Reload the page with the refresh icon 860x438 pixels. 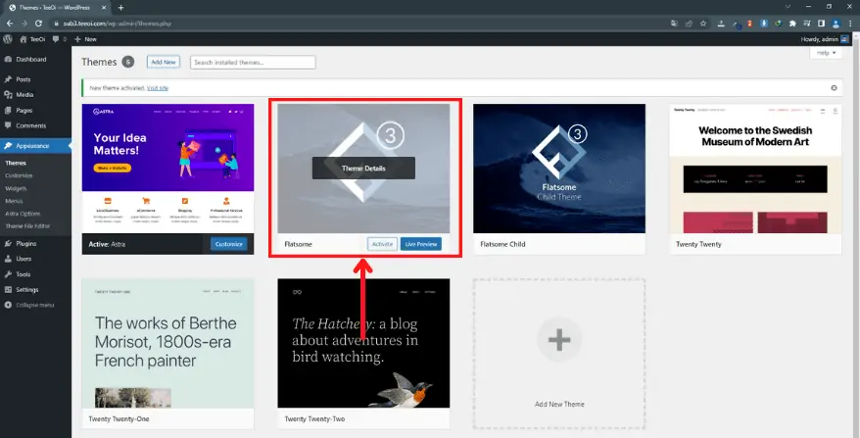pos(38,24)
